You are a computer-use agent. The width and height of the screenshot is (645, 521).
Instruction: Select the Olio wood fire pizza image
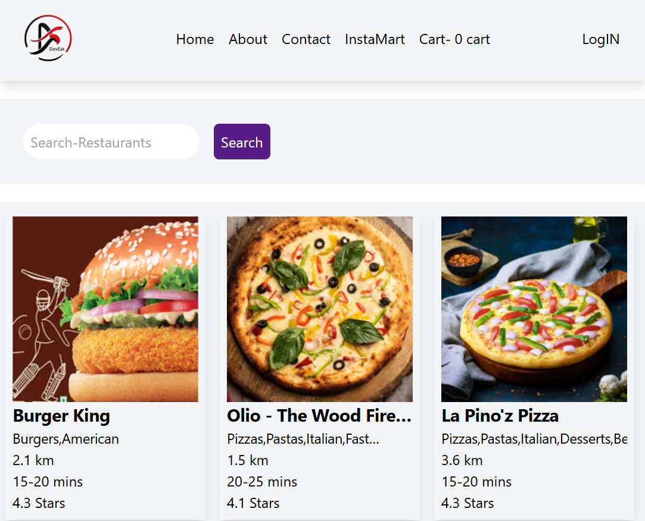320,309
